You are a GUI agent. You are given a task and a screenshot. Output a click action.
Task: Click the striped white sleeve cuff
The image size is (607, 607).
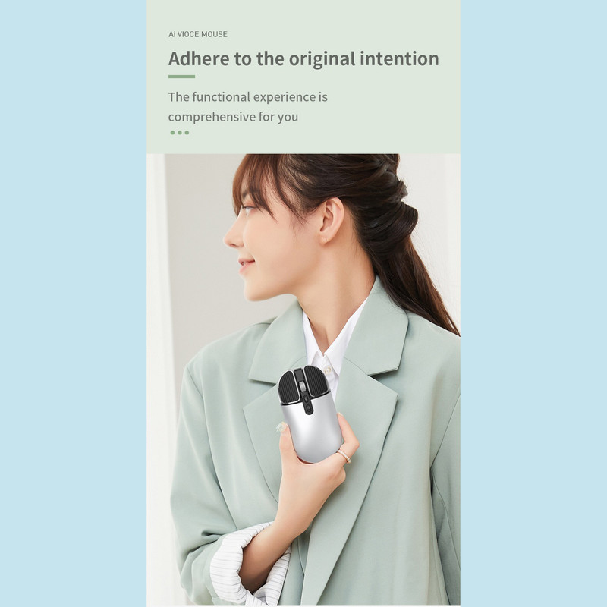click(x=248, y=561)
